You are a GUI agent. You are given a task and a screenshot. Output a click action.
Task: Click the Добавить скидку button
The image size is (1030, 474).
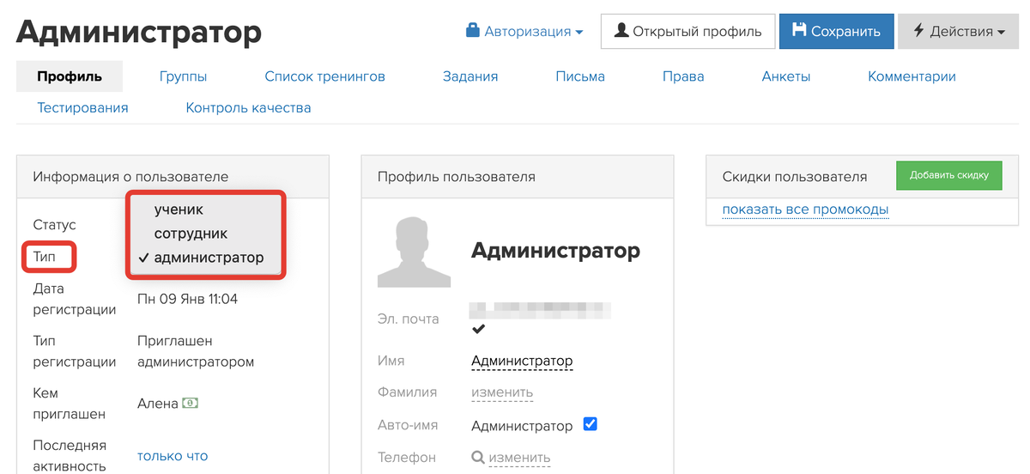pos(948,175)
